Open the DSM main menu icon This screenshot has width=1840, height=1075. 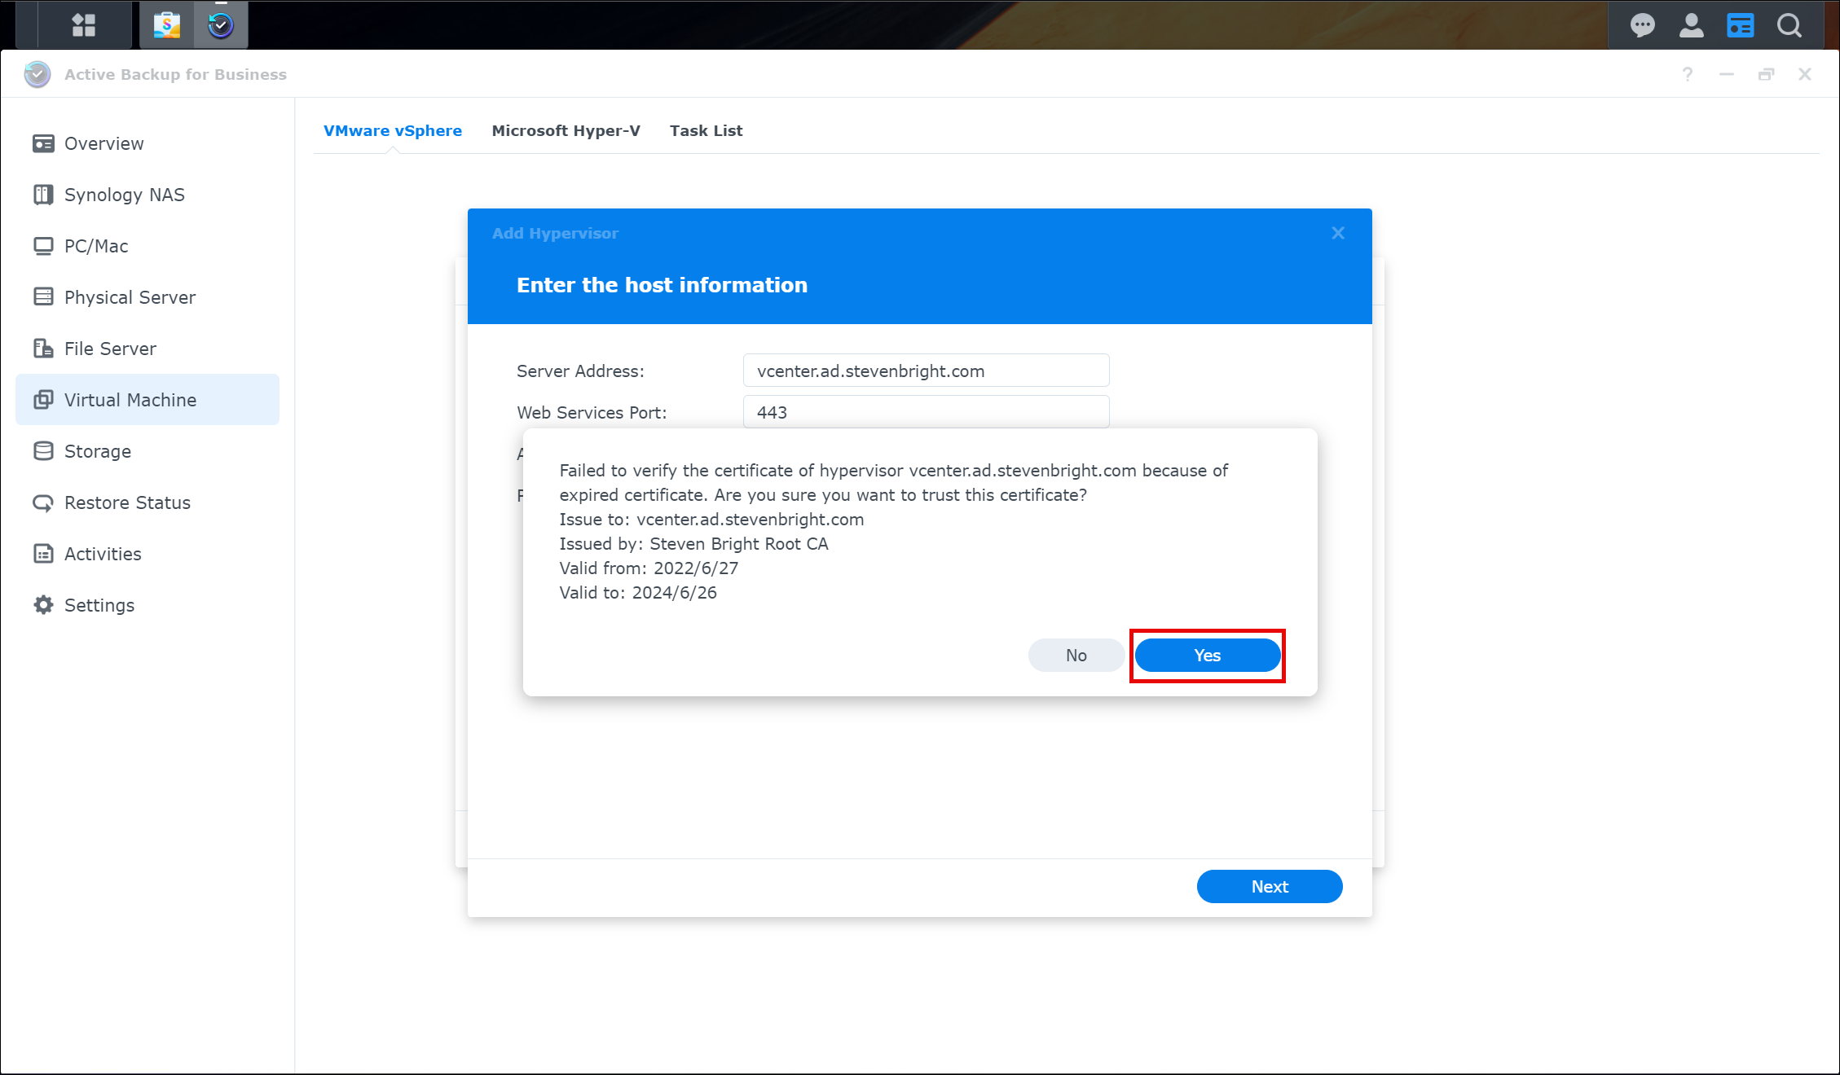click(84, 24)
